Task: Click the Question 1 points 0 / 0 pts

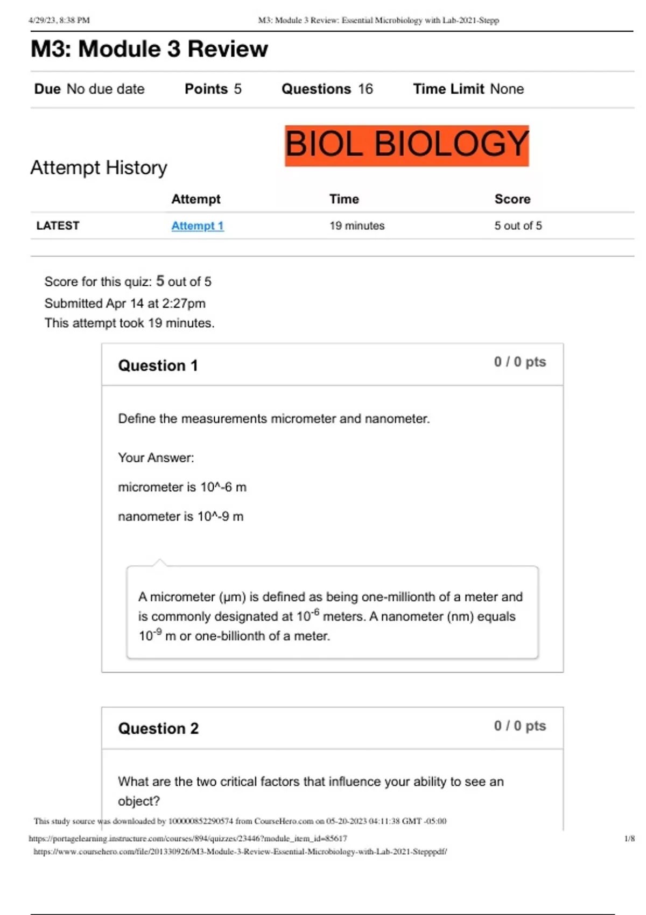Action: pos(520,362)
